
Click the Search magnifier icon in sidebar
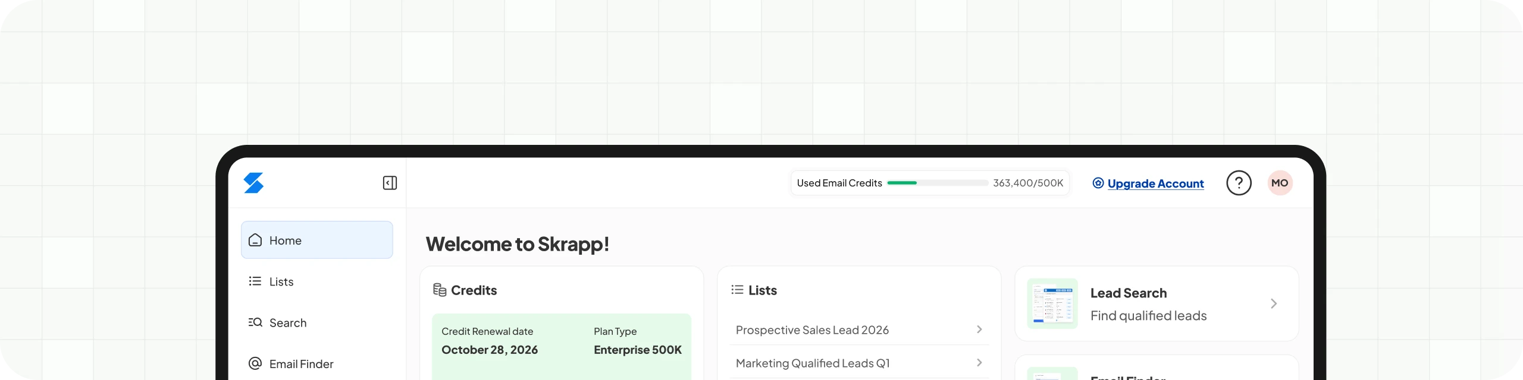click(255, 322)
